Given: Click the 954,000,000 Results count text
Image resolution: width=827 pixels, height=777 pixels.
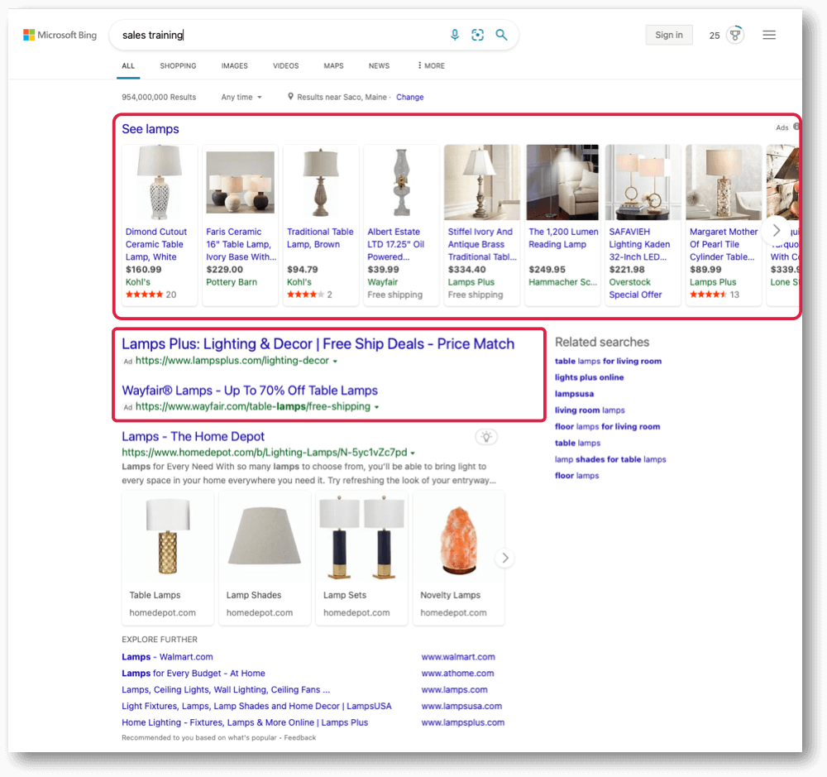Looking at the screenshot, I should (159, 97).
